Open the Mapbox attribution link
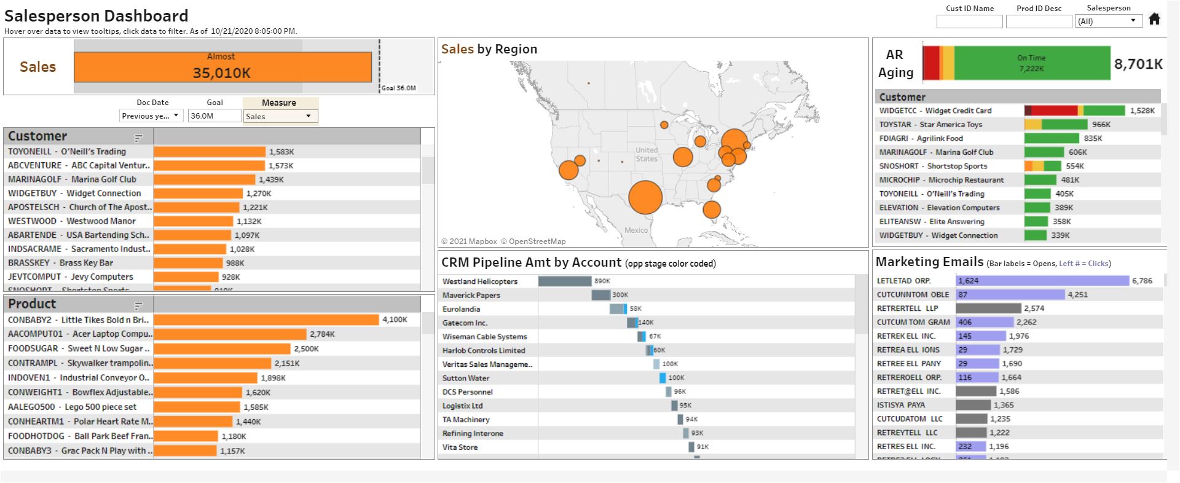 pyautogui.click(x=470, y=241)
